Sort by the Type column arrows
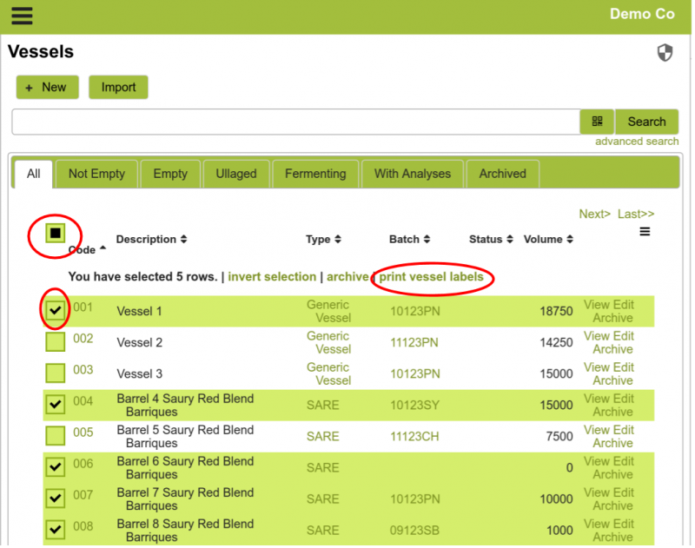The image size is (695, 548). pyautogui.click(x=339, y=239)
